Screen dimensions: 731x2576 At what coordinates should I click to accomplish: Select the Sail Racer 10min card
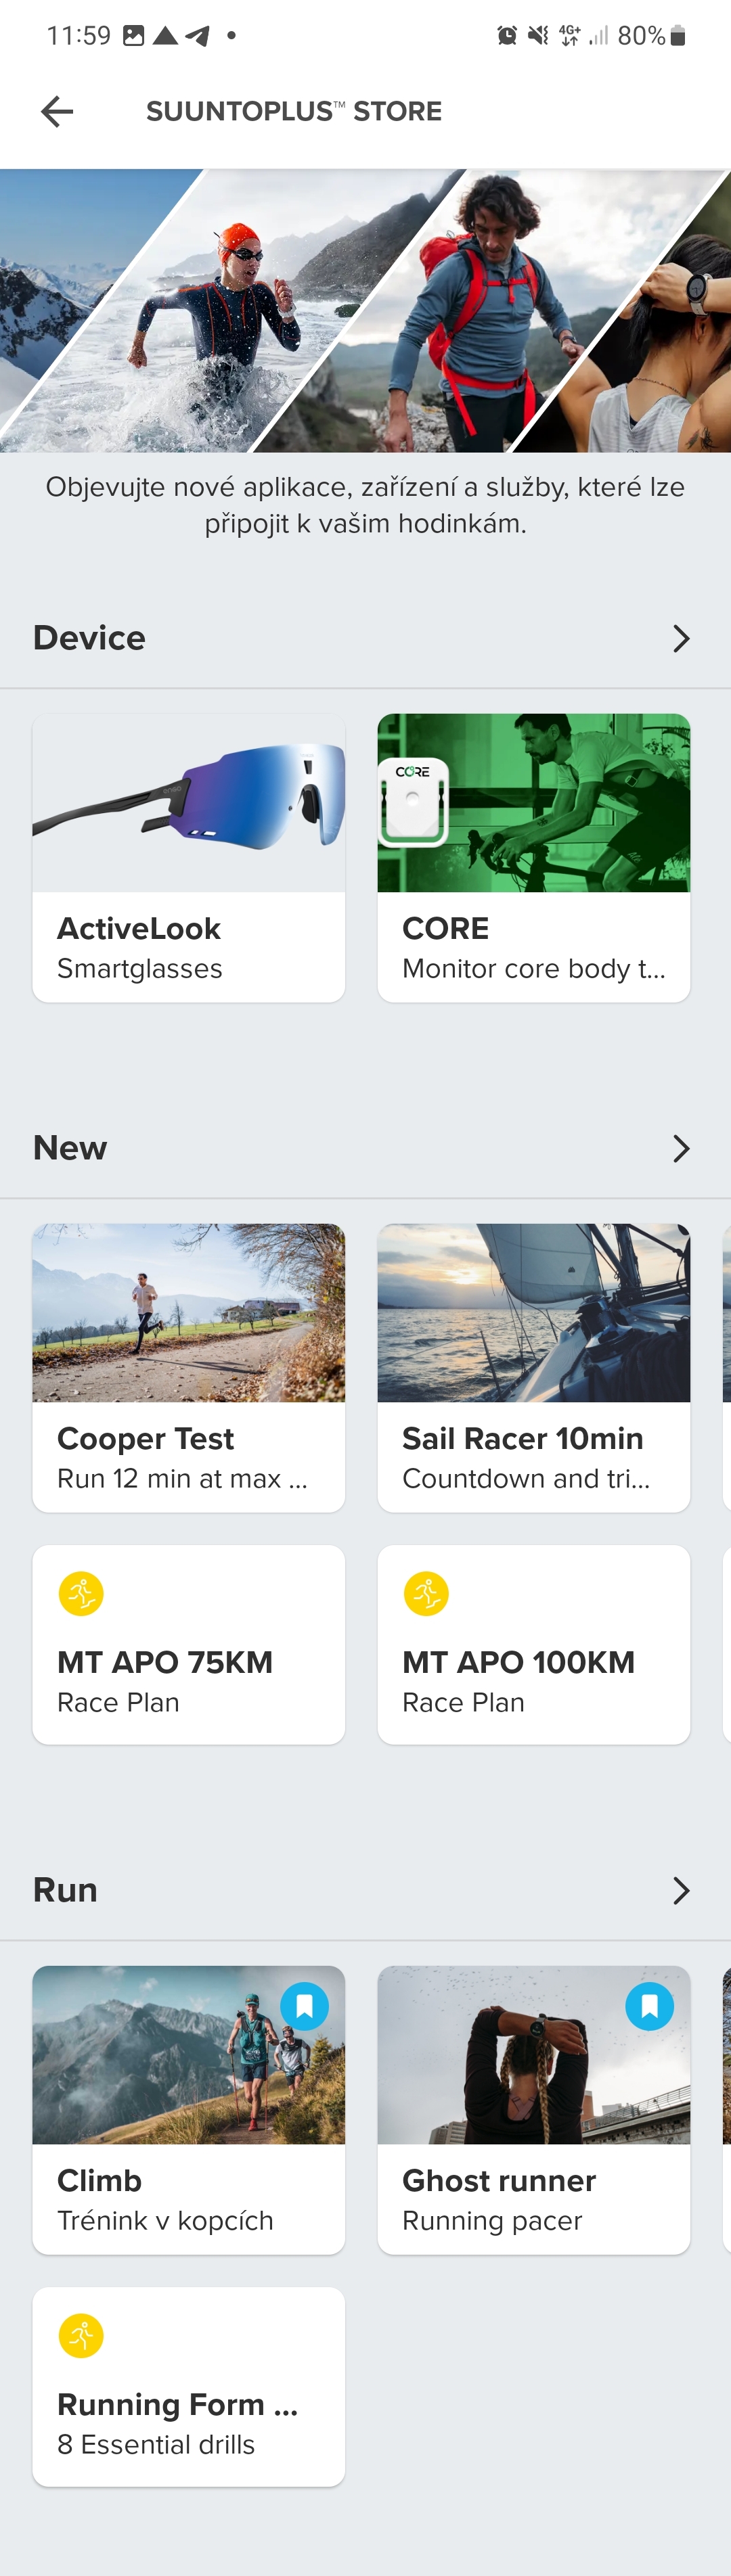click(534, 1367)
